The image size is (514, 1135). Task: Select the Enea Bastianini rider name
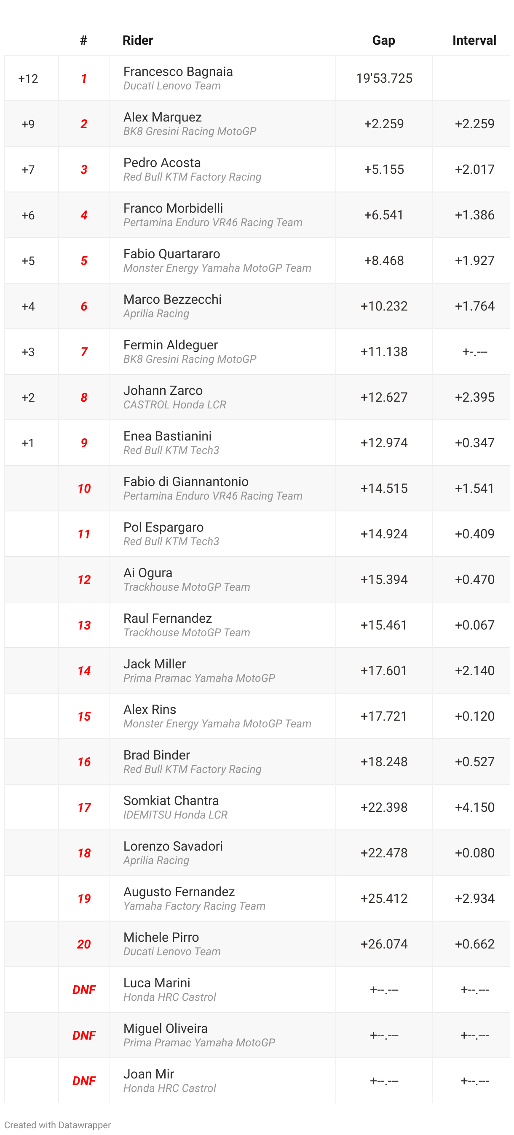[x=167, y=436]
